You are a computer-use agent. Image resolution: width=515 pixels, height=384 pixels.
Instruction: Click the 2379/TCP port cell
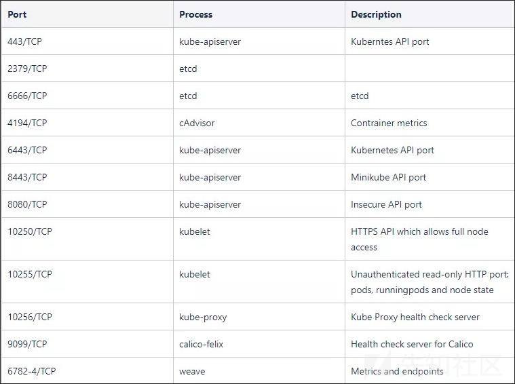tap(27, 69)
